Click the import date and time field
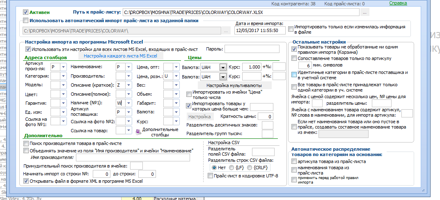 click(260, 30)
